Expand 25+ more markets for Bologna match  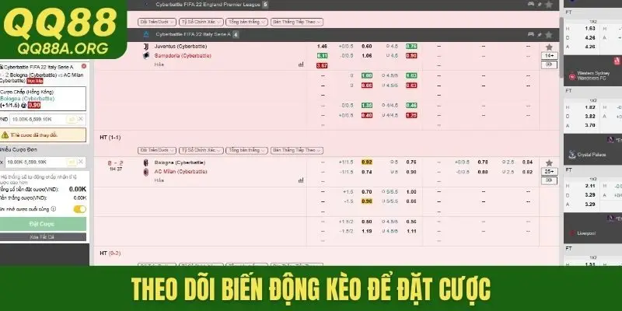[549, 171]
